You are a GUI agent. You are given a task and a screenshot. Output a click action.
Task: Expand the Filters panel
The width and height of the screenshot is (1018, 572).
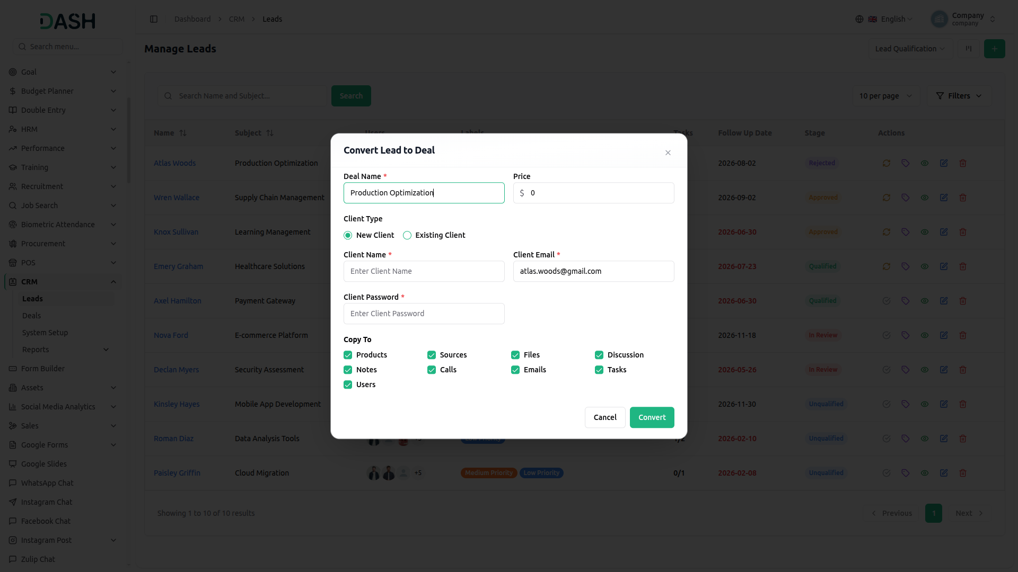959,96
